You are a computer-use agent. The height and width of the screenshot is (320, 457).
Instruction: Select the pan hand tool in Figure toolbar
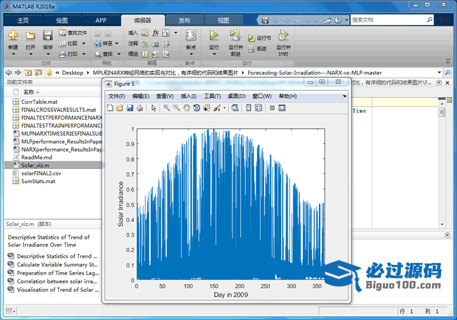[187, 108]
